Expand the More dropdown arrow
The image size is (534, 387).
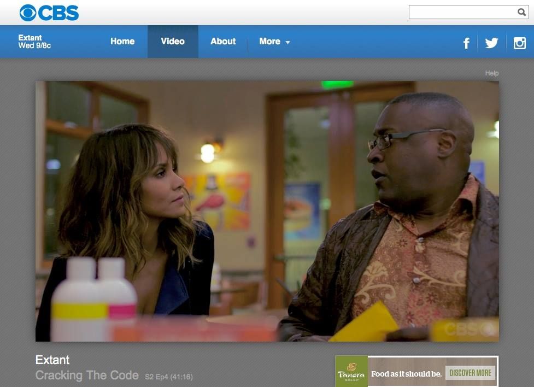point(288,42)
